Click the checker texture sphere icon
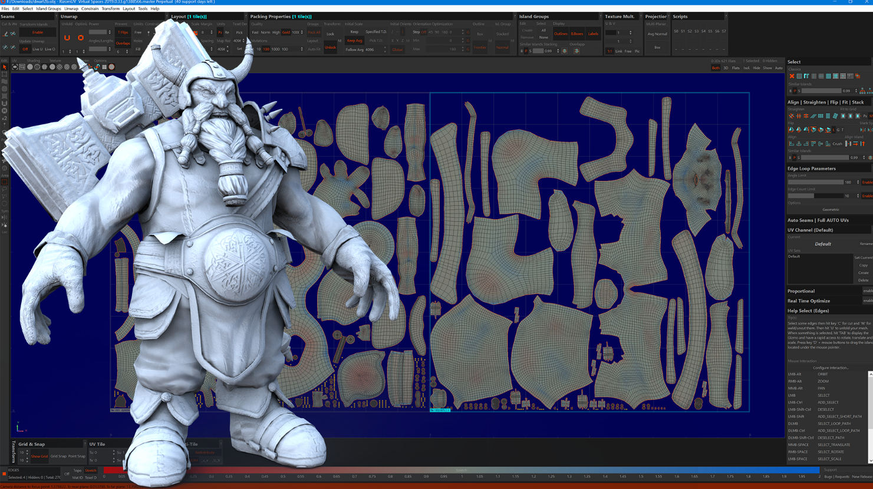This screenshot has height=489, width=873. pyautogui.click(x=60, y=67)
